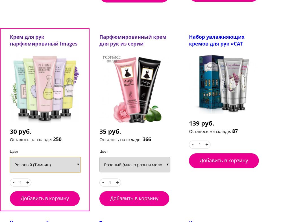The height and width of the screenshot is (222, 305).
Task: Decrease quantity for Images perfume hand cream
Action: click(x=14, y=182)
